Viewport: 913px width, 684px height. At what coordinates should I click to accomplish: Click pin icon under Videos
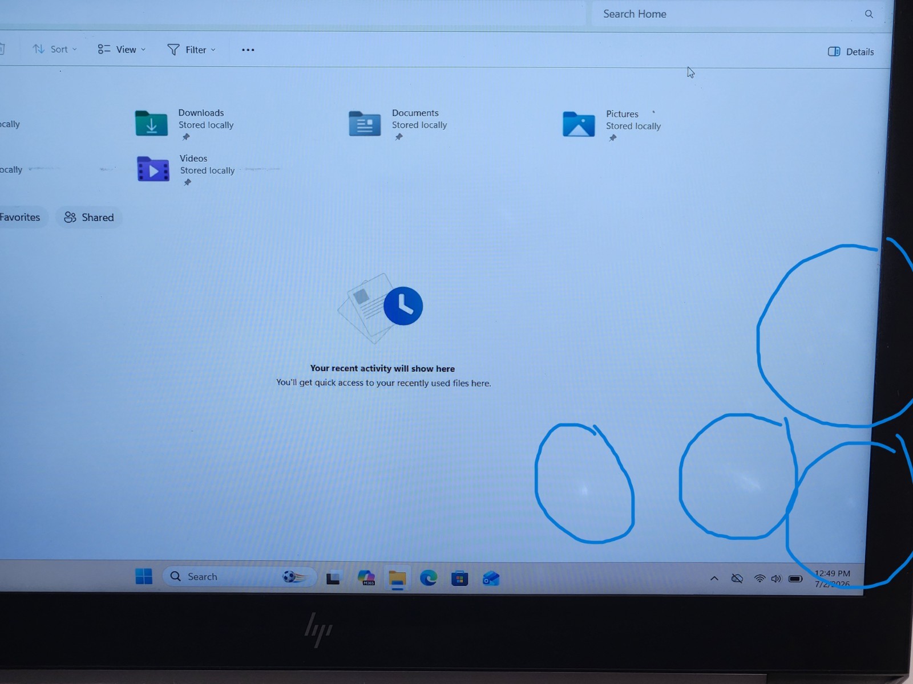coord(187,182)
